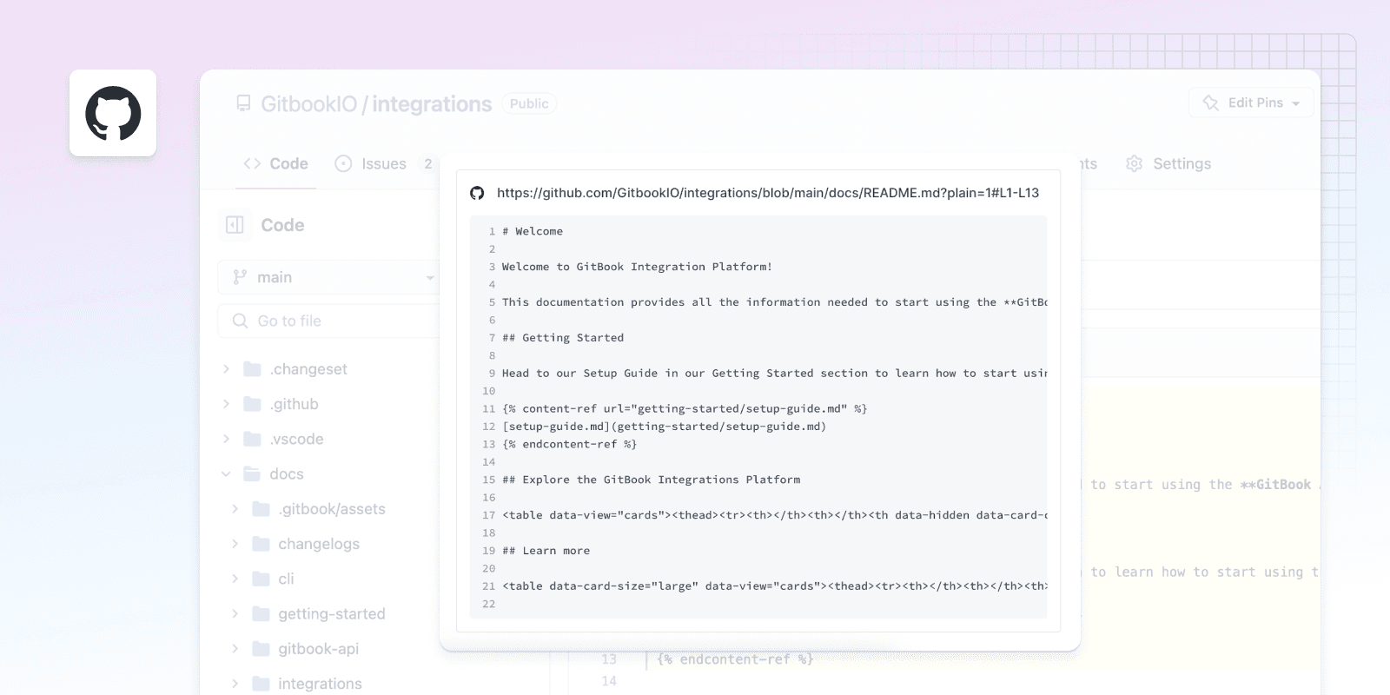Open the Edit Pins dropdown arrow
This screenshot has height=695, width=1390.
click(x=1295, y=103)
